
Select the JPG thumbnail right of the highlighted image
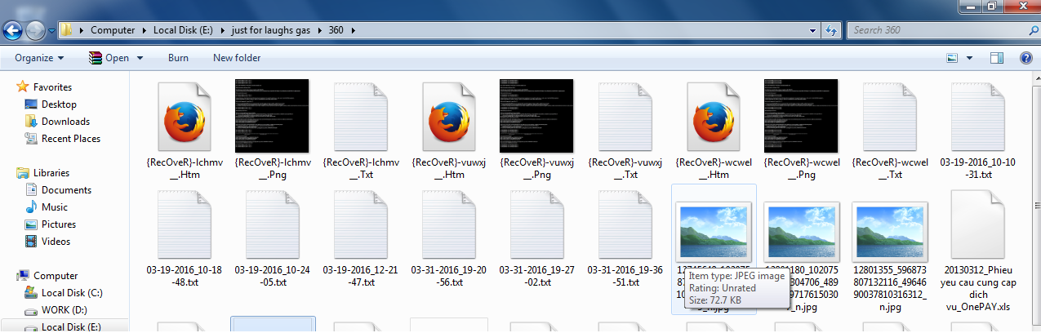(801, 231)
